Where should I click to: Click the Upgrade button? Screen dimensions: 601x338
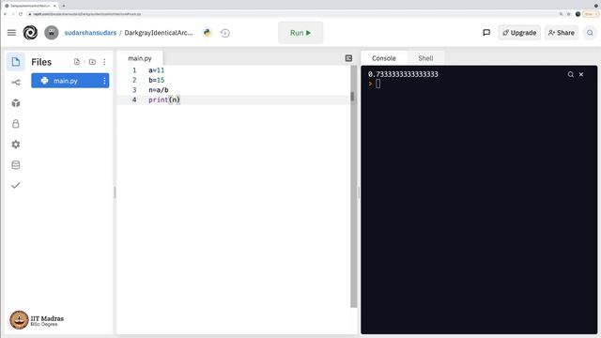tap(519, 33)
